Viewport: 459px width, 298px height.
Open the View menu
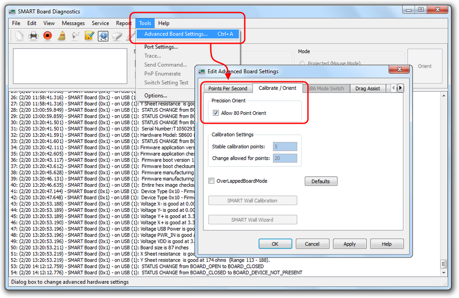[x=49, y=23]
